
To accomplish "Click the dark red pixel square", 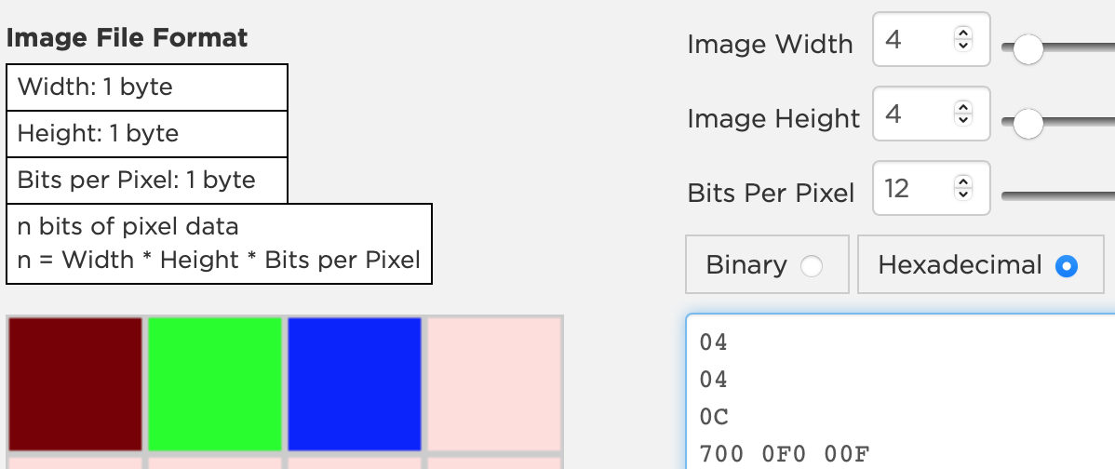I will click(x=75, y=383).
